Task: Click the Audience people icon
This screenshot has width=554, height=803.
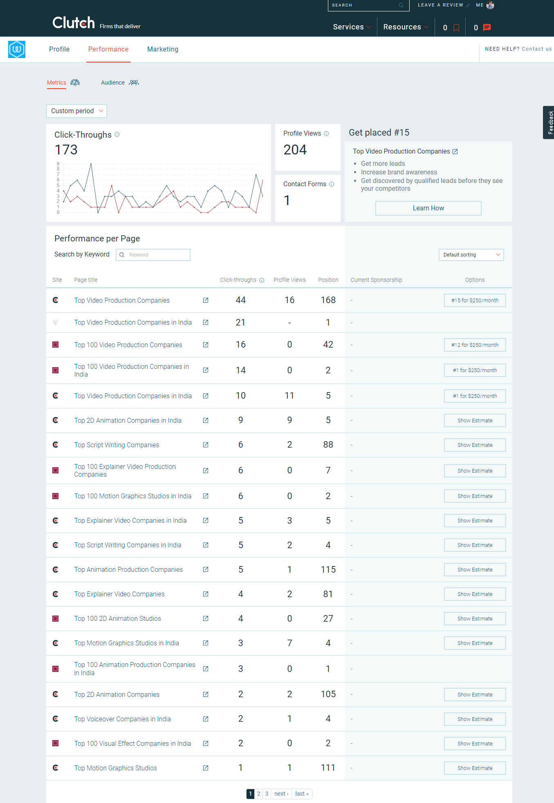Action: [134, 83]
